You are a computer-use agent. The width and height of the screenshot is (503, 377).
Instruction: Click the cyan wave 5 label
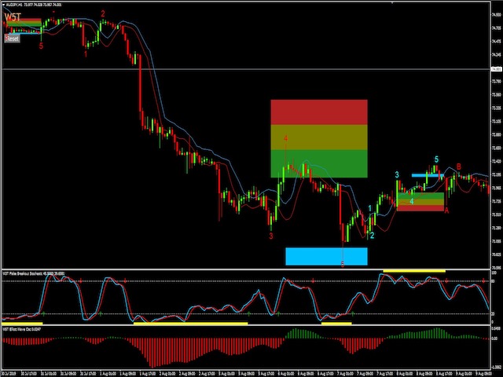437,159
